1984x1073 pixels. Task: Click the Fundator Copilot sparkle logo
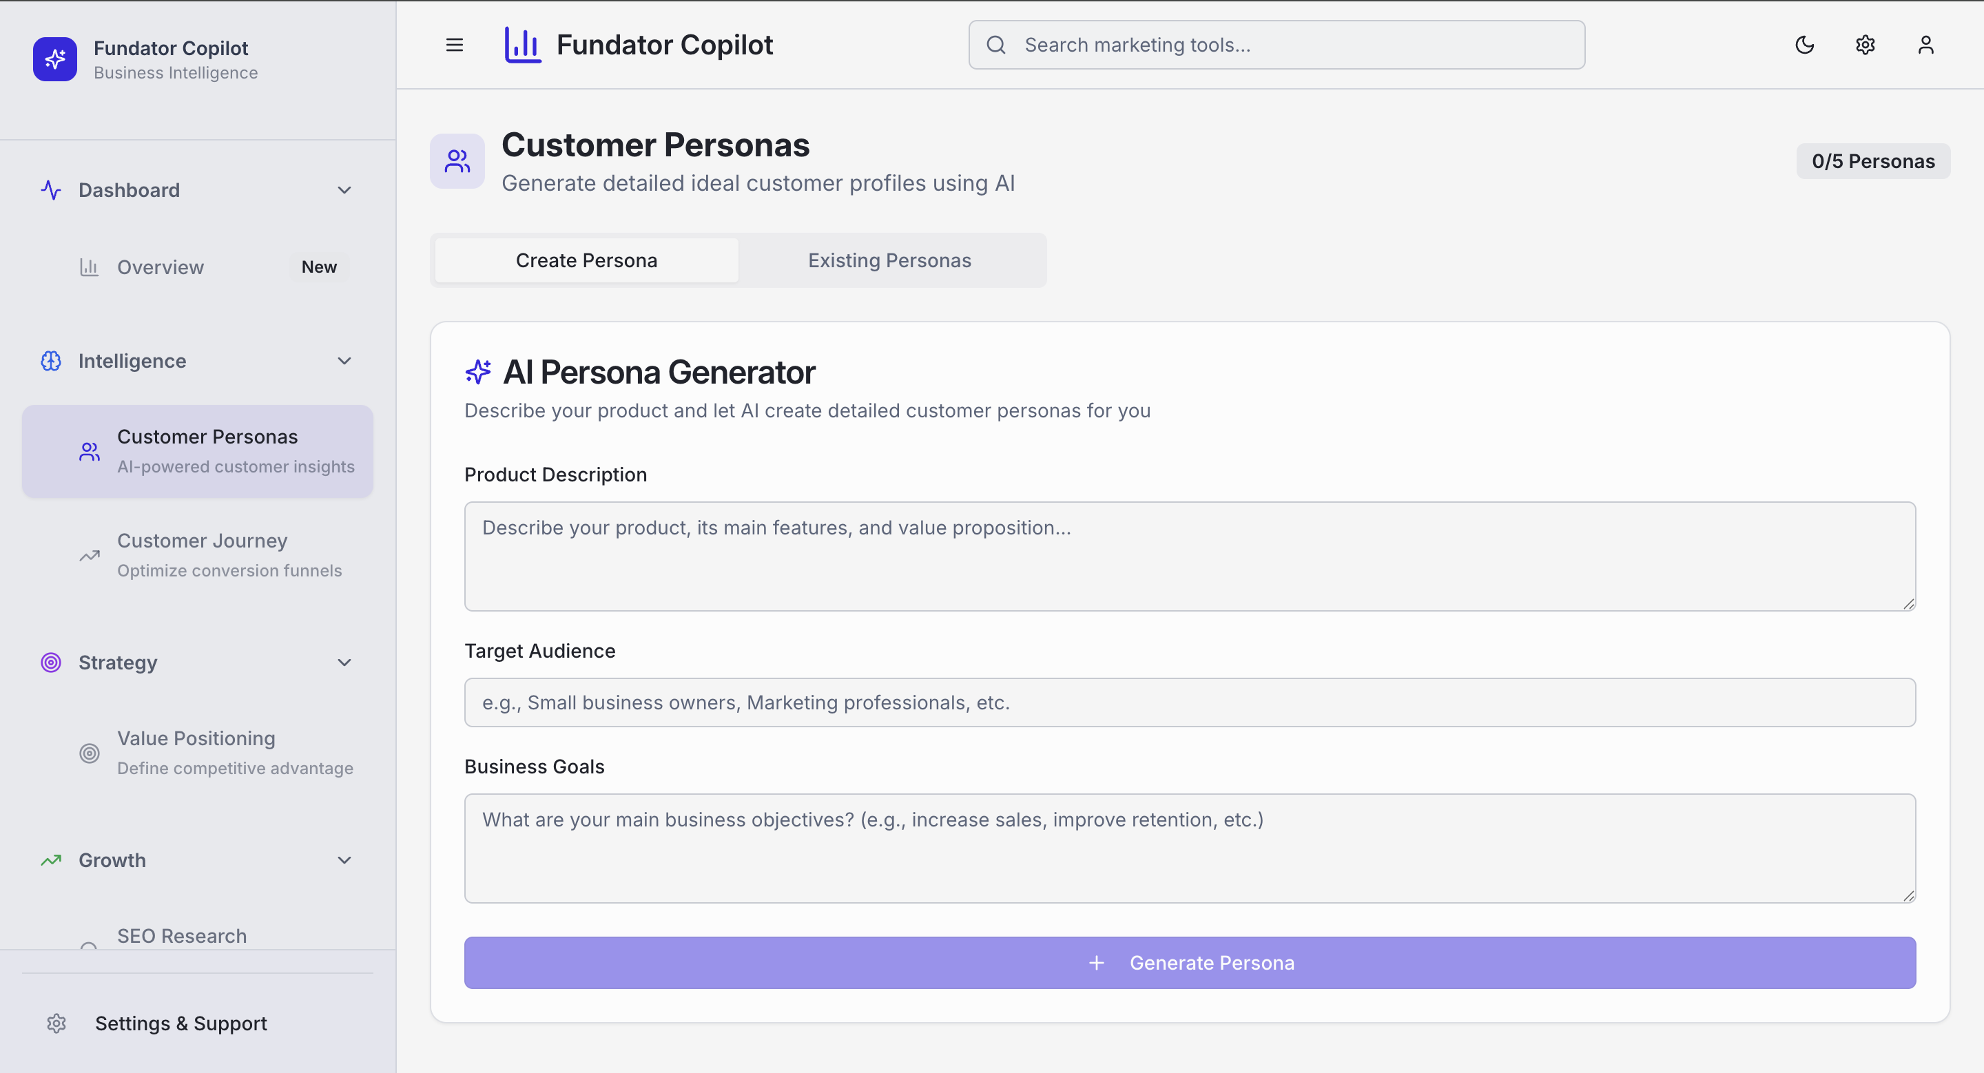(54, 59)
